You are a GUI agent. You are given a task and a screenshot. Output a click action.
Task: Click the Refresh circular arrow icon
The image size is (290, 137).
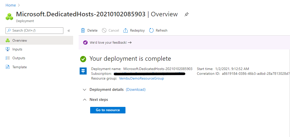tap(151, 30)
